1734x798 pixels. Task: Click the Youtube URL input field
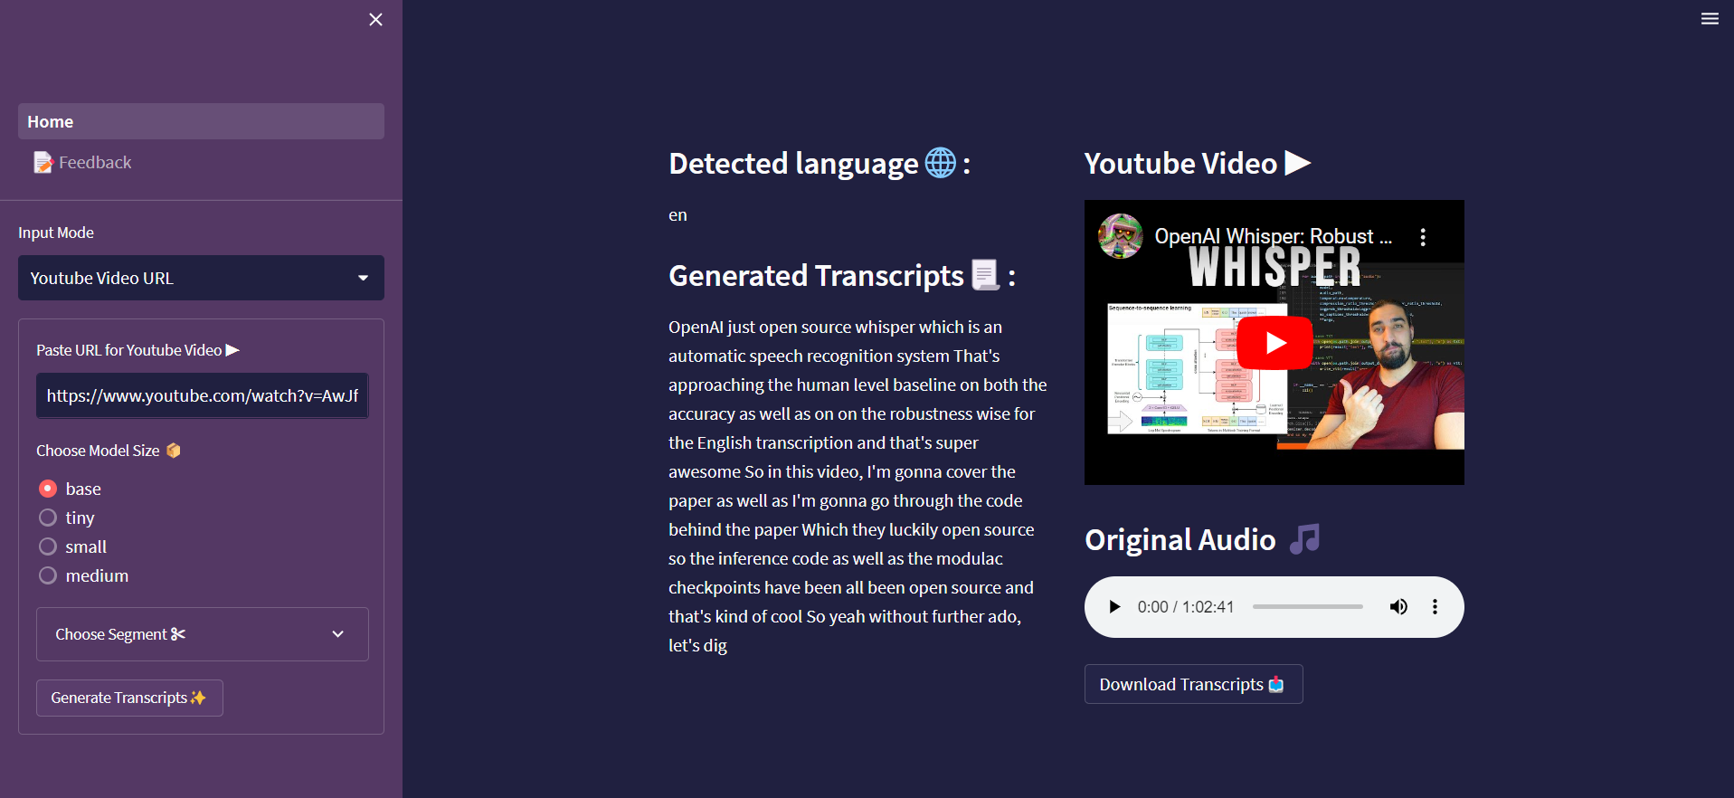202,395
